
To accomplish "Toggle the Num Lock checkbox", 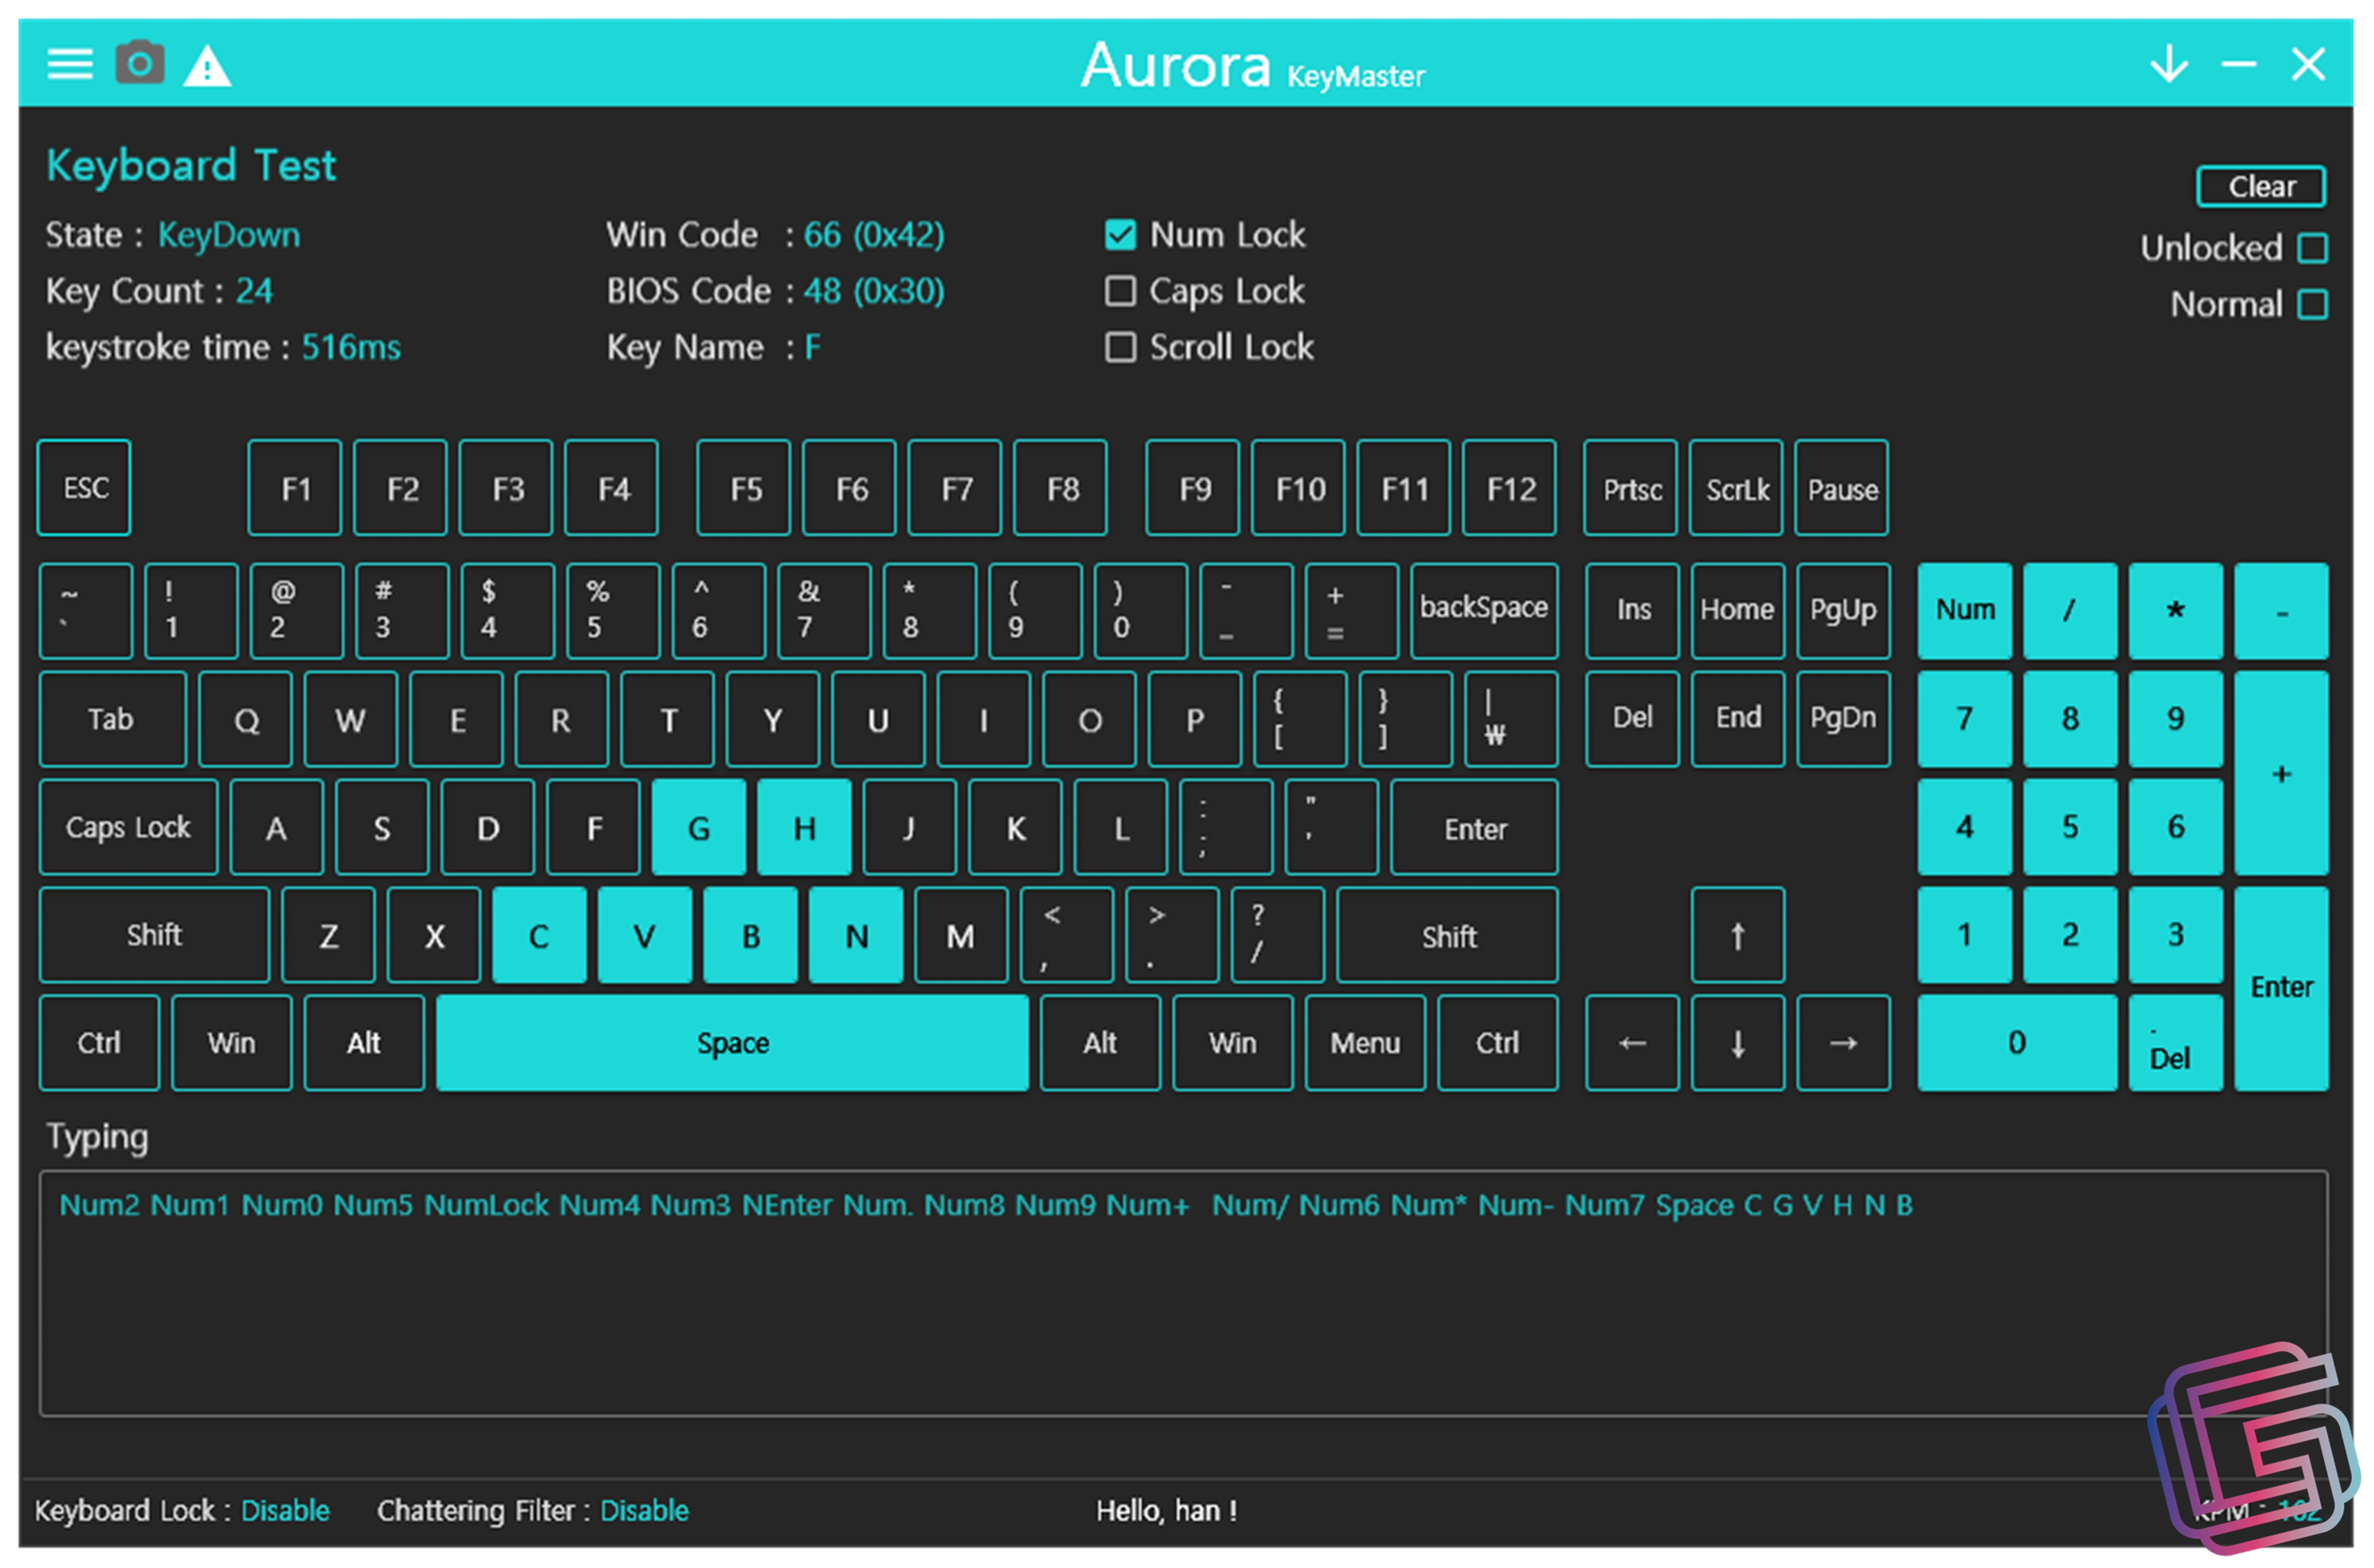I will click(x=1120, y=235).
